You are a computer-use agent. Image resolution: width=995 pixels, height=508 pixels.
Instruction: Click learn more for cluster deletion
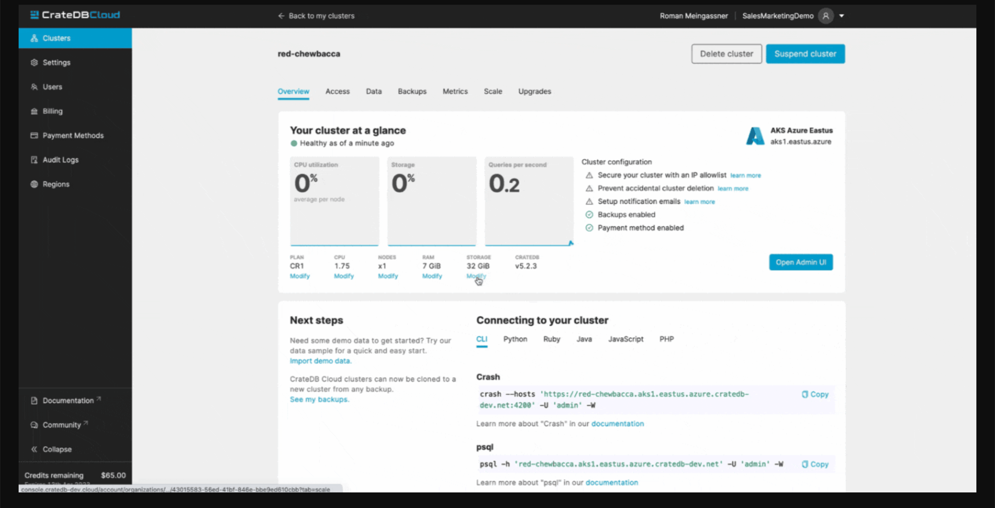coord(733,189)
